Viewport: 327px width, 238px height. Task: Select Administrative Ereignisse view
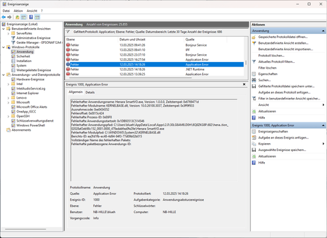pyautogui.click(x=33, y=38)
